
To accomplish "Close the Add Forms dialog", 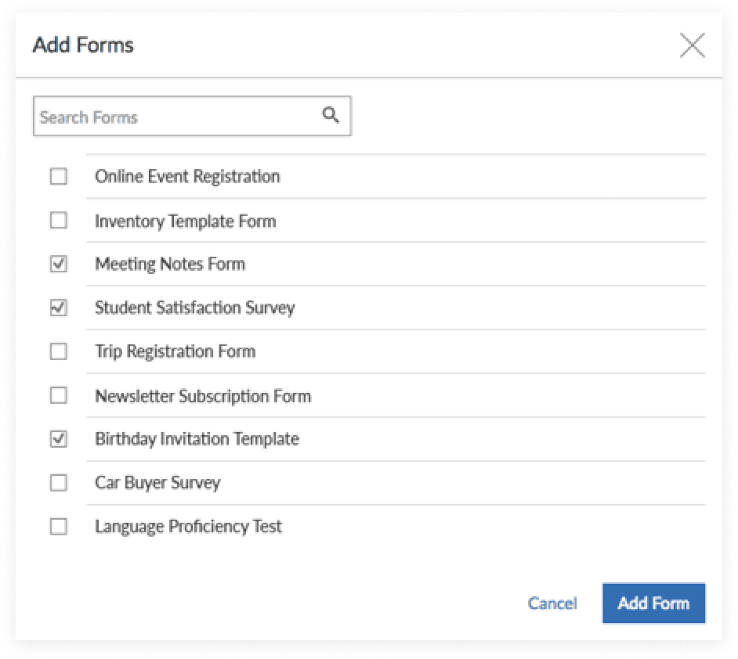I will pyautogui.click(x=692, y=45).
